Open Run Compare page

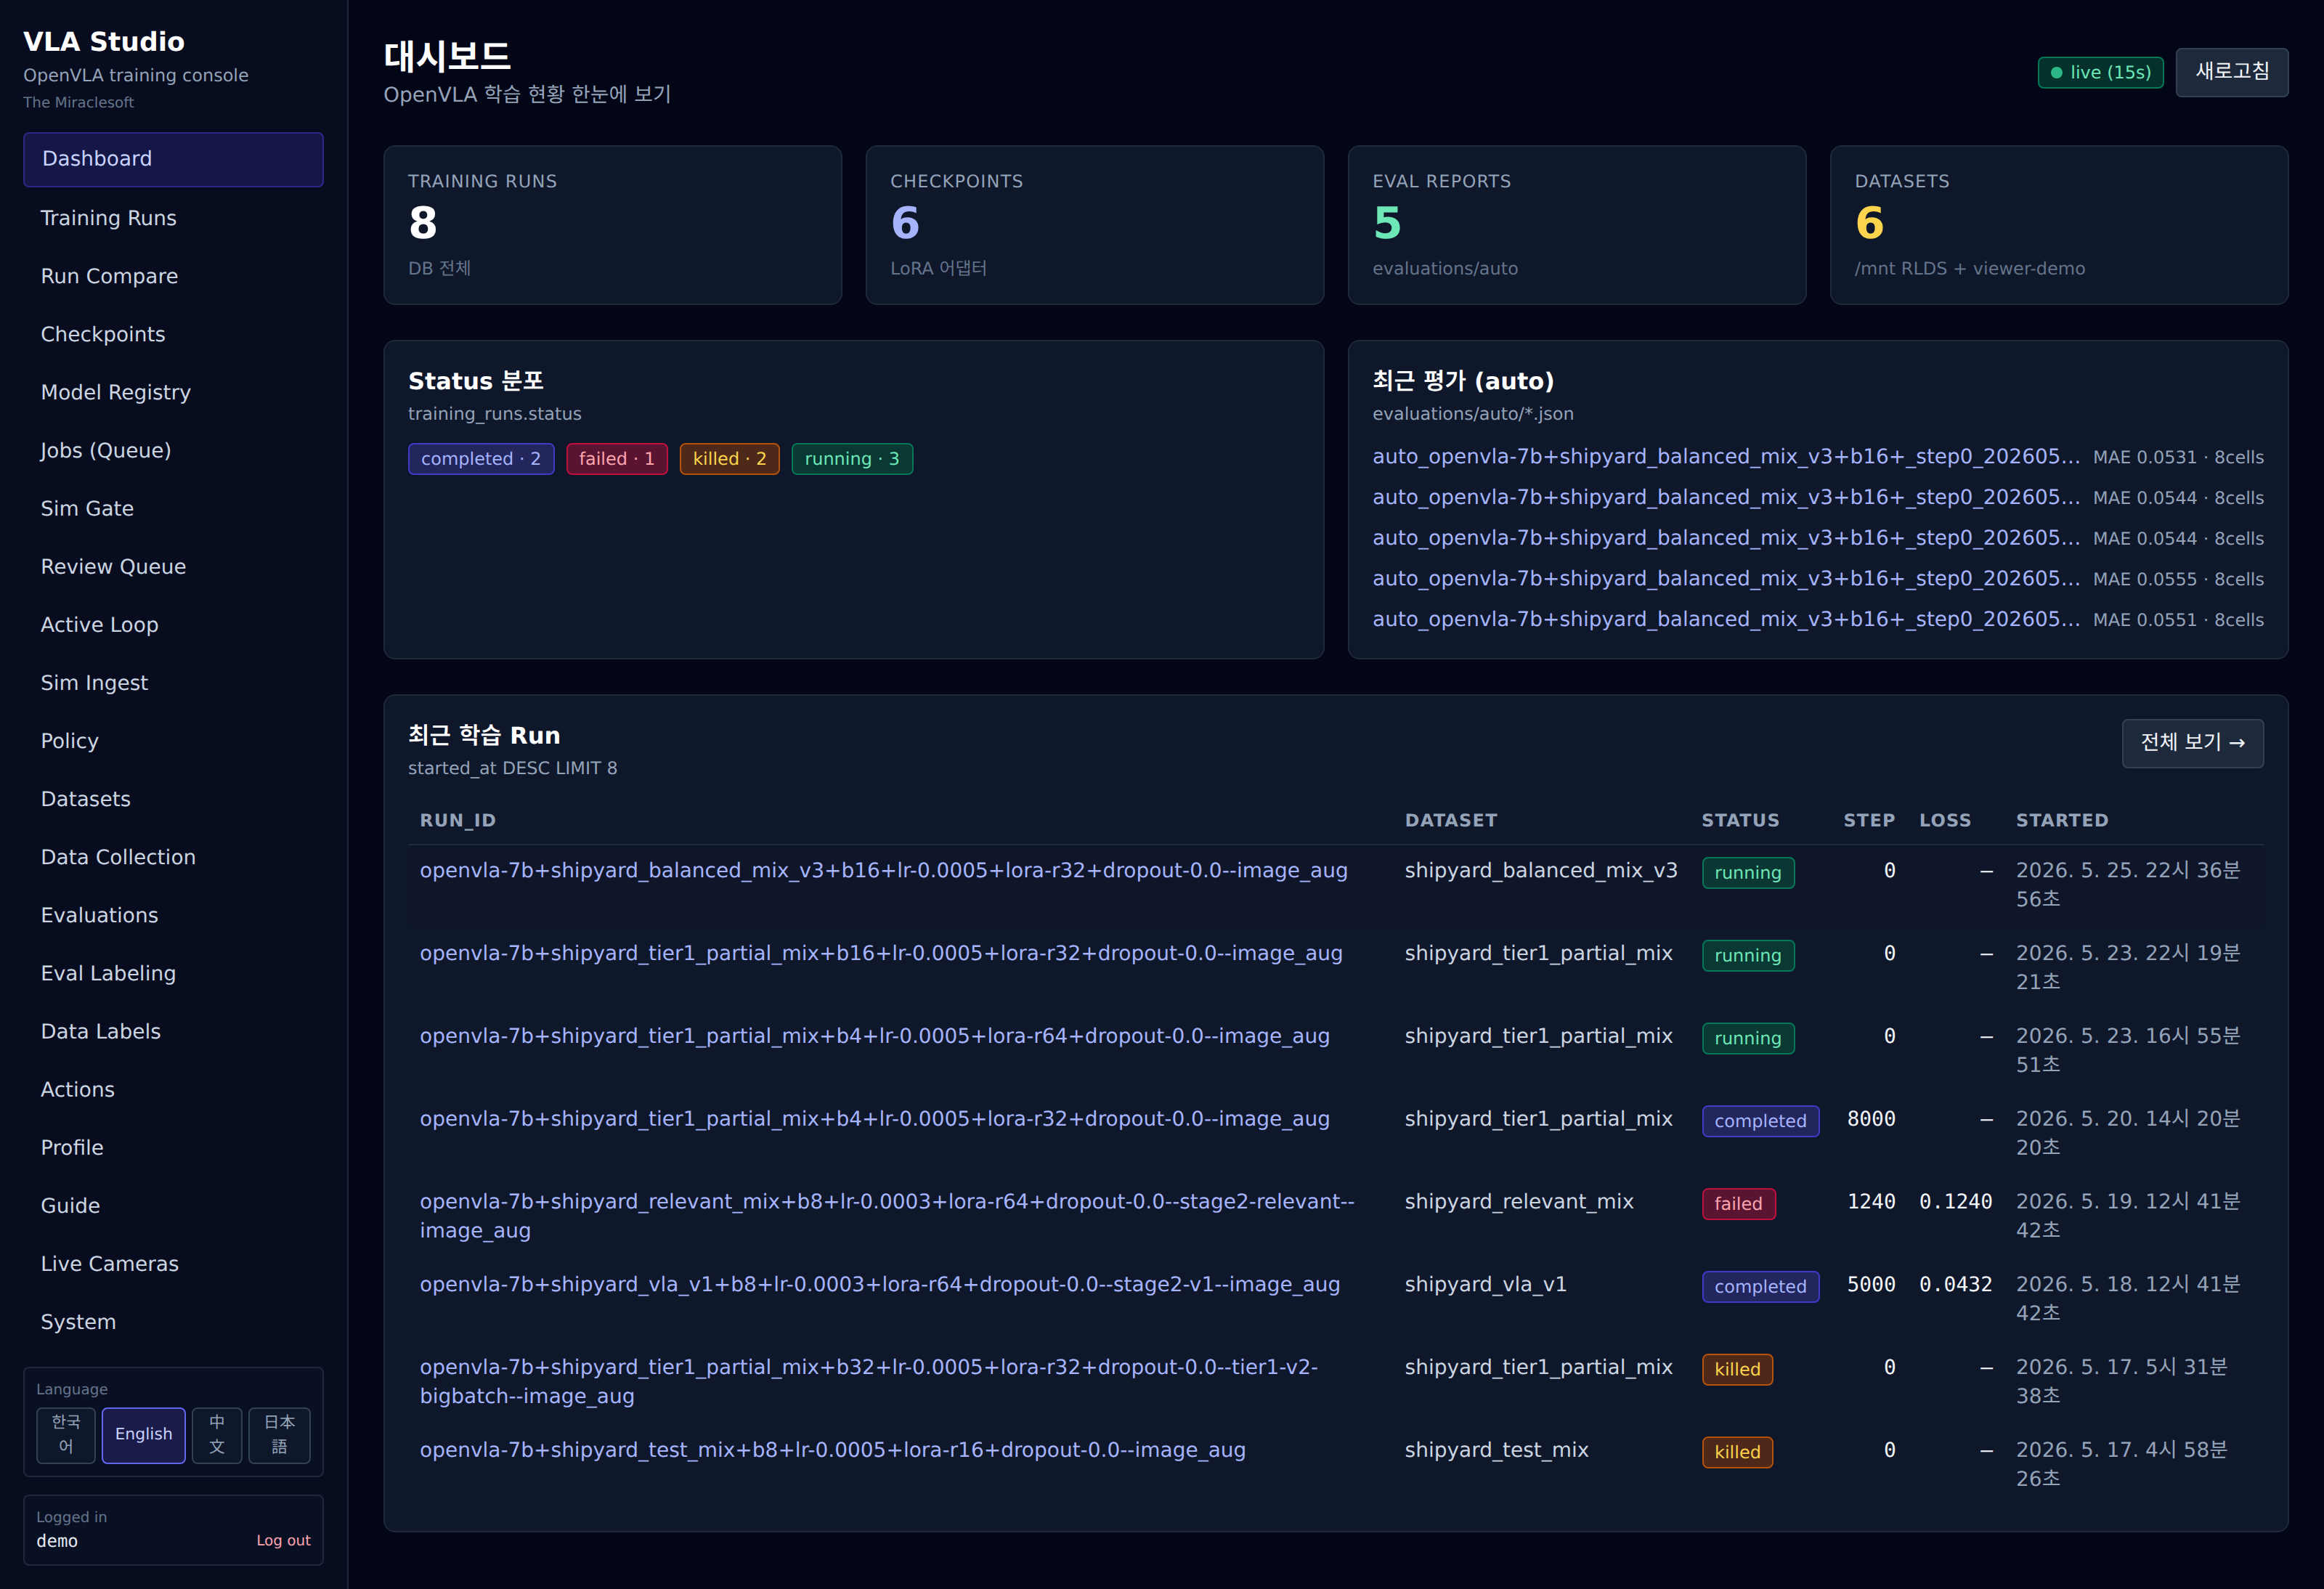tap(173, 276)
